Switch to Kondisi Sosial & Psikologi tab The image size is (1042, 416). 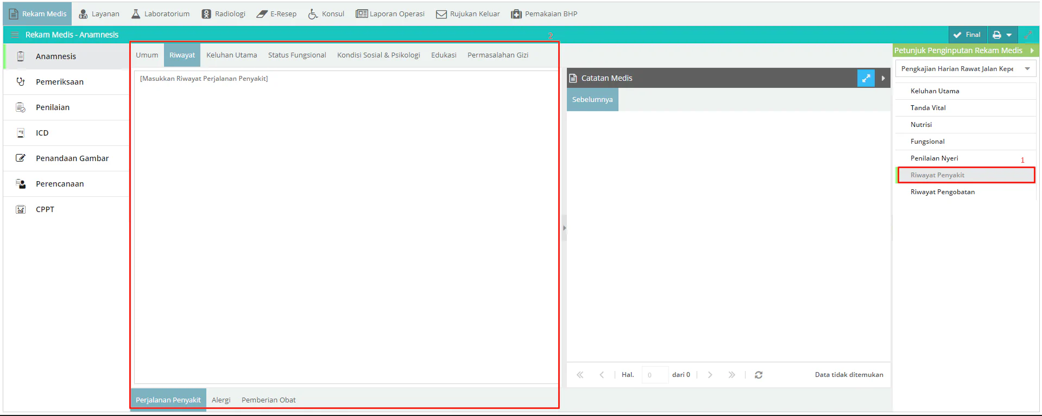pyautogui.click(x=378, y=55)
